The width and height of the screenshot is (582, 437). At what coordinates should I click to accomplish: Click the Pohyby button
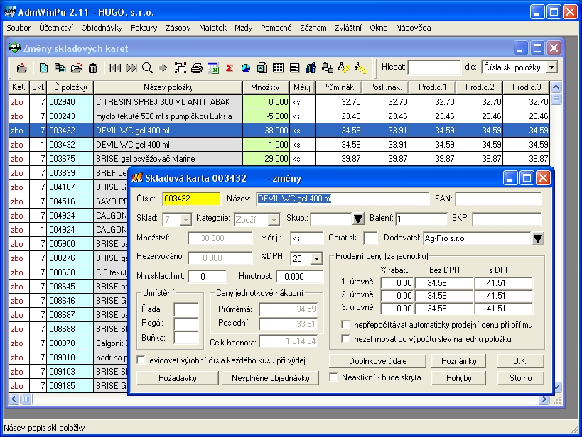[458, 377]
